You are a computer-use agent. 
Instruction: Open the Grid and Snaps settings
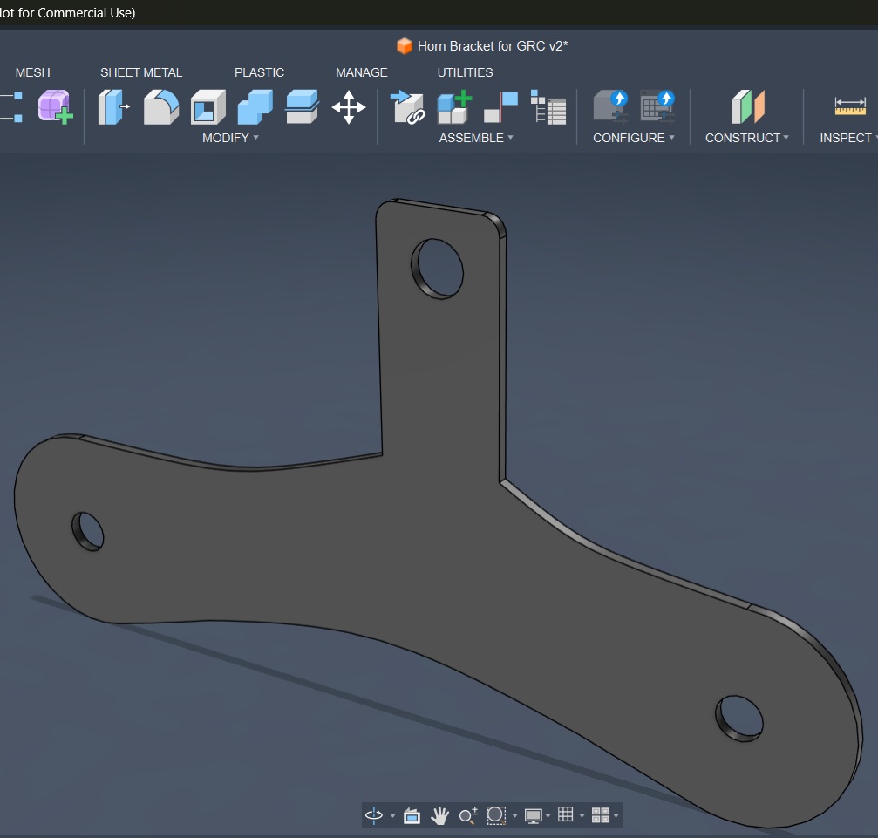point(568,815)
